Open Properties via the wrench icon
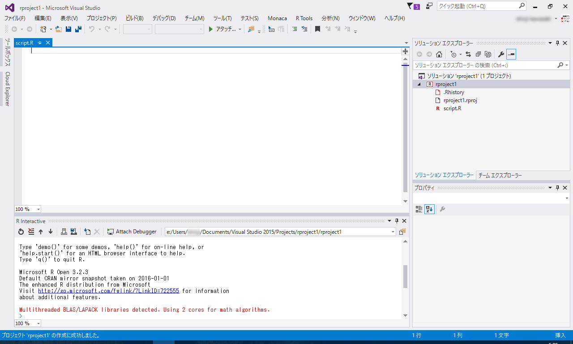 click(x=501, y=54)
